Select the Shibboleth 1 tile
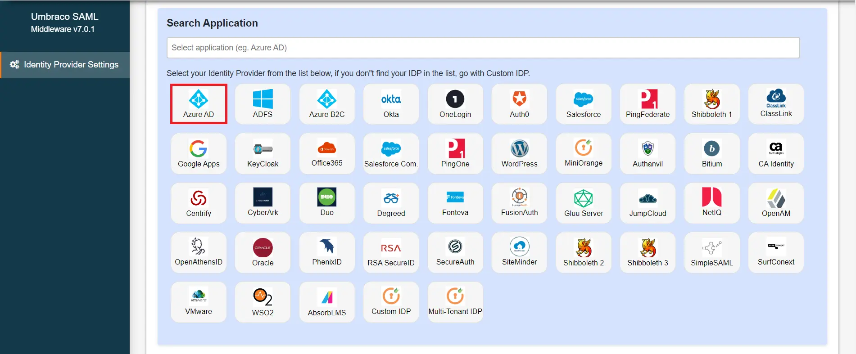Screen dimensions: 856x354 pos(712,104)
